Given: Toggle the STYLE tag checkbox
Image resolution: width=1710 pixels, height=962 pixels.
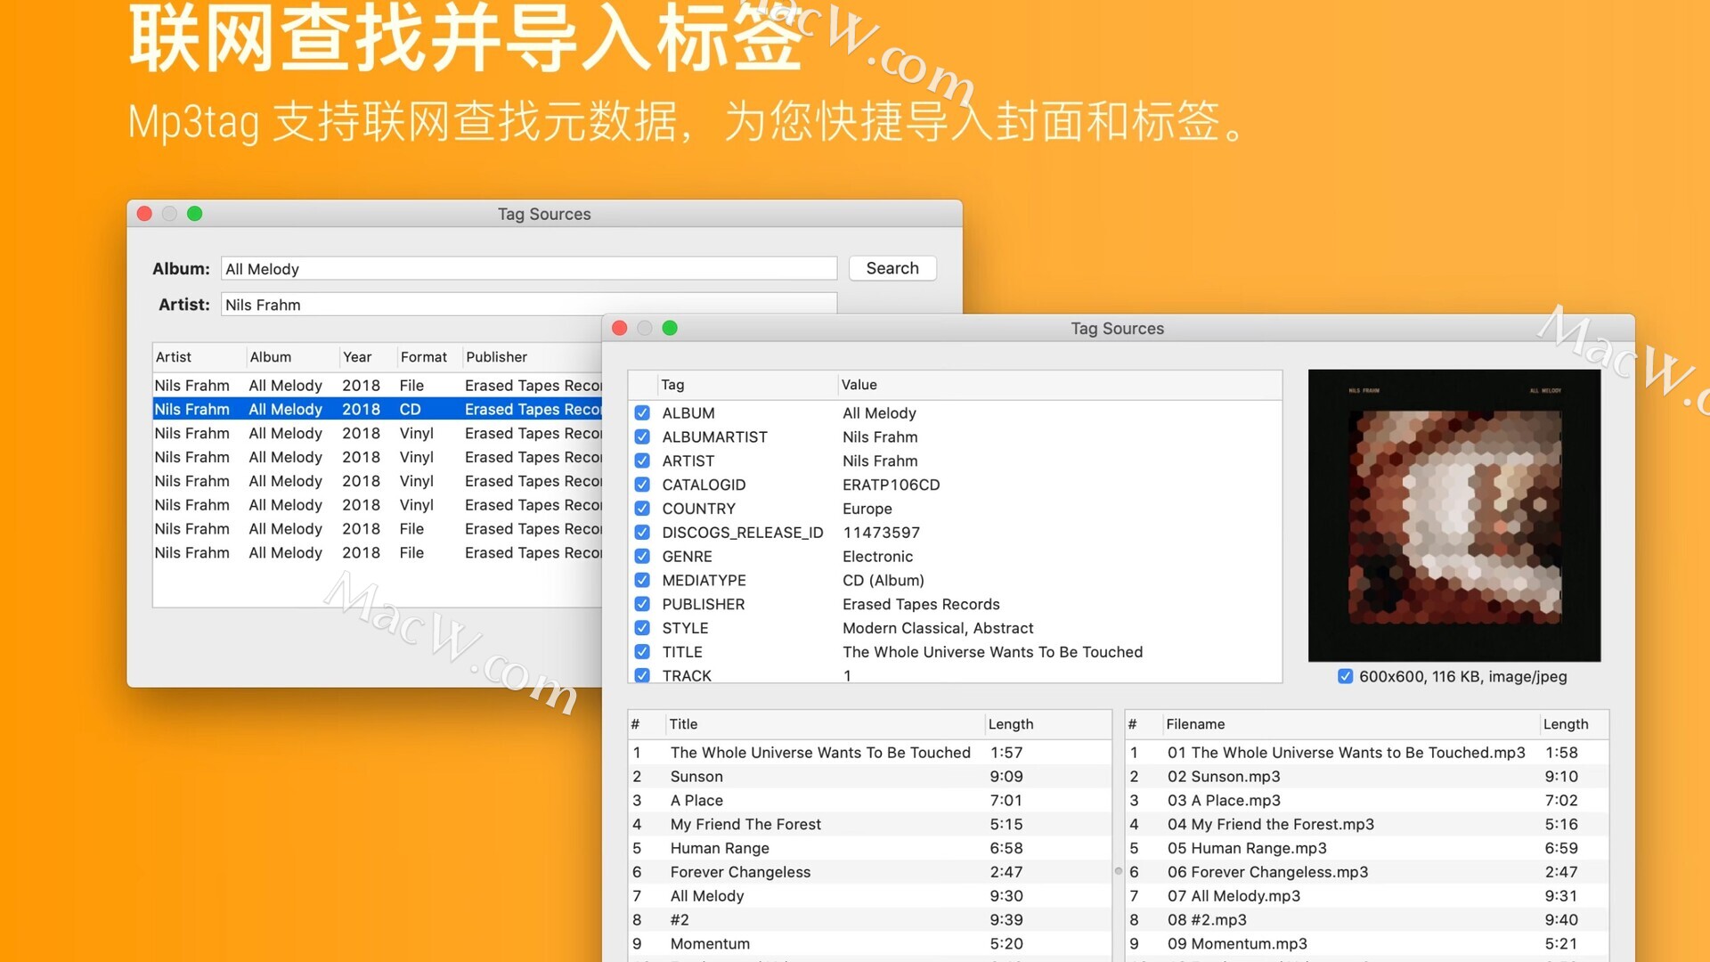Looking at the screenshot, I should point(642,628).
